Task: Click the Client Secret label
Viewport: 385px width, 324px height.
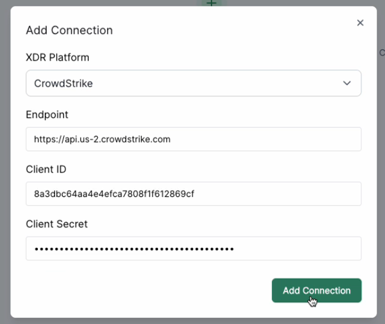Action: tap(57, 224)
